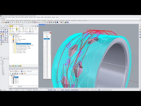Open the 4 Axis operations dropdown

(33, 28)
